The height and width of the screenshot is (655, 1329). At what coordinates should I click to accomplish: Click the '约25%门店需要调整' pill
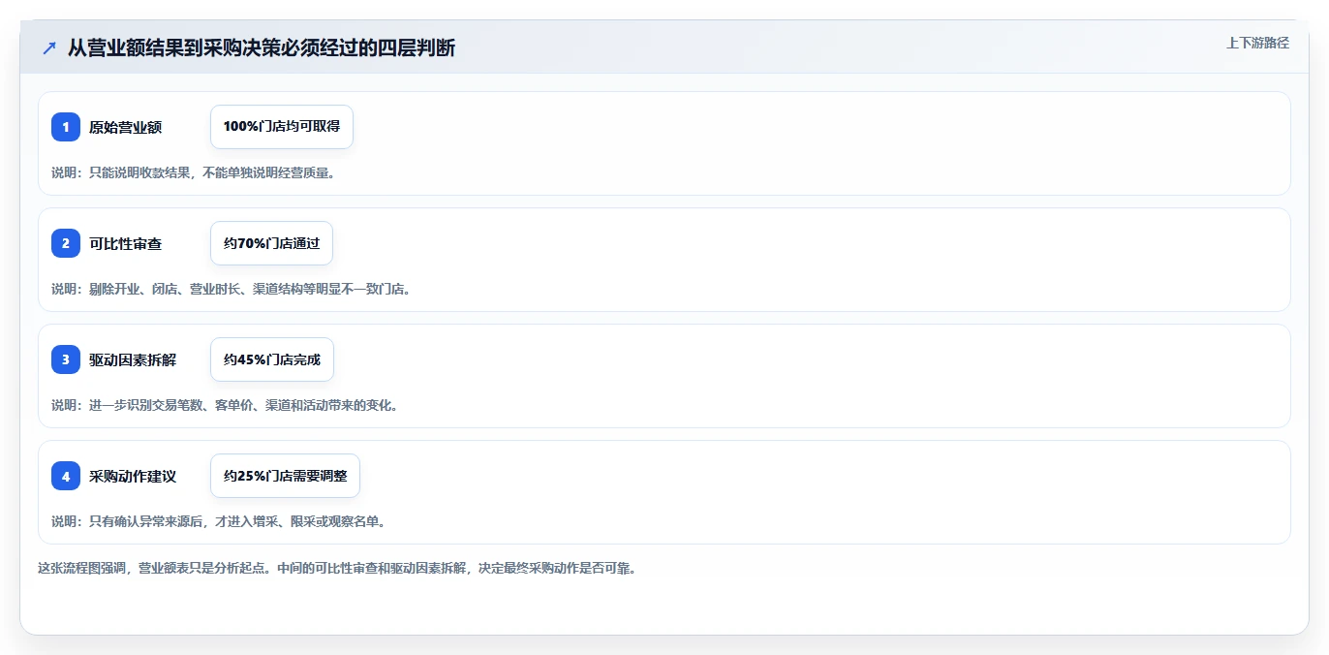(285, 476)
